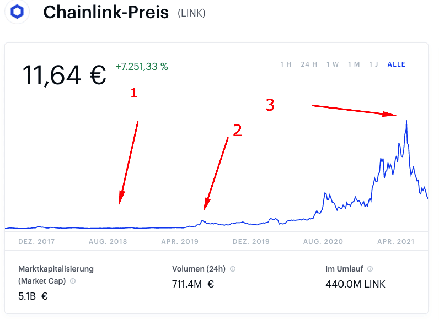
Task: Click the green +7.251,33 % change value
Action: pos(142,67)
